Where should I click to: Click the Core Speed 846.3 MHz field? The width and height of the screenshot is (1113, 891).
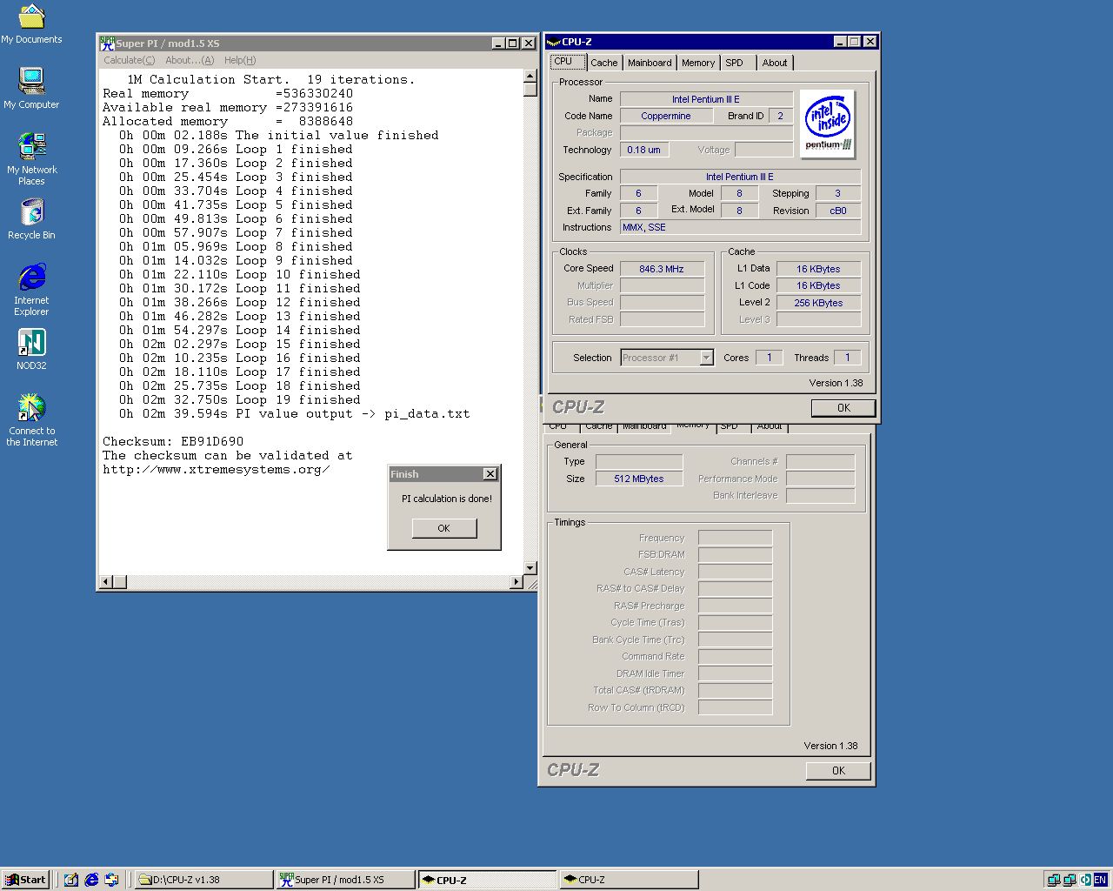[x=662, y=269]
